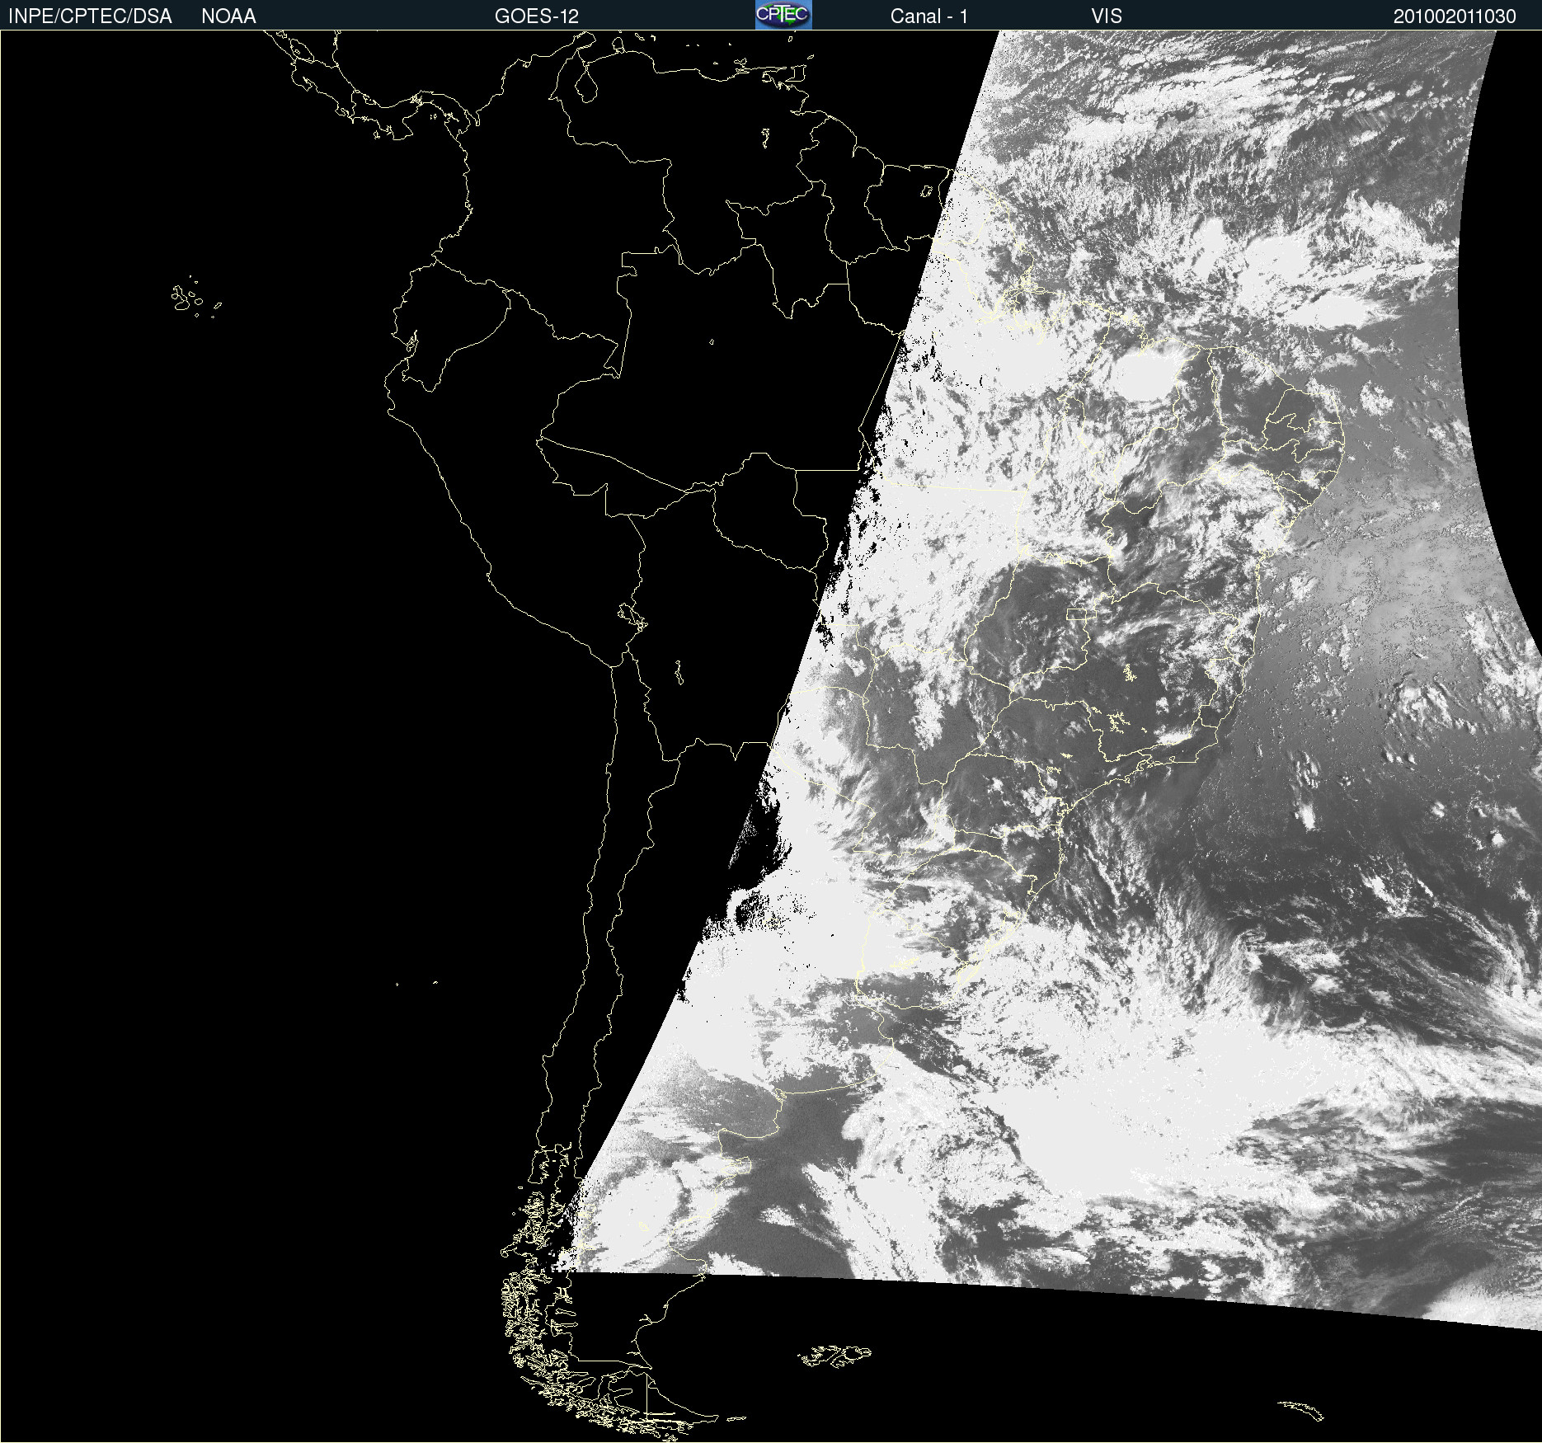Select the INPE/CPTEC/DSA header text
This screenshot has height=1443, width=1542.
coord(90,16)
